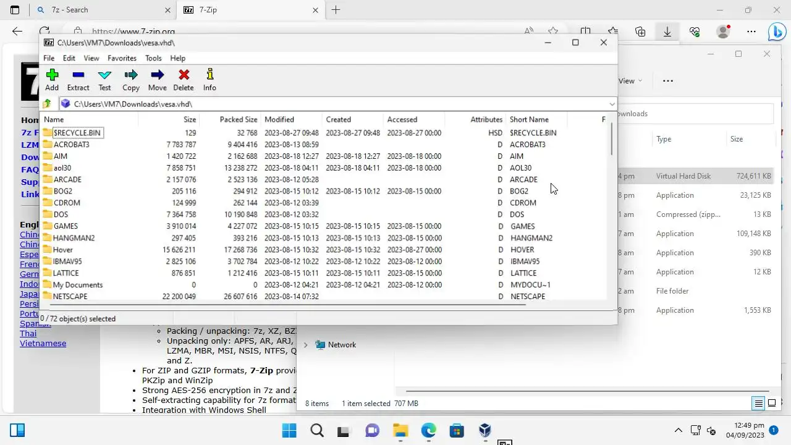Viewport: 791px width, 445px height.
Task: Click the browser Back arrow
Action: click(x=17, y=32)
